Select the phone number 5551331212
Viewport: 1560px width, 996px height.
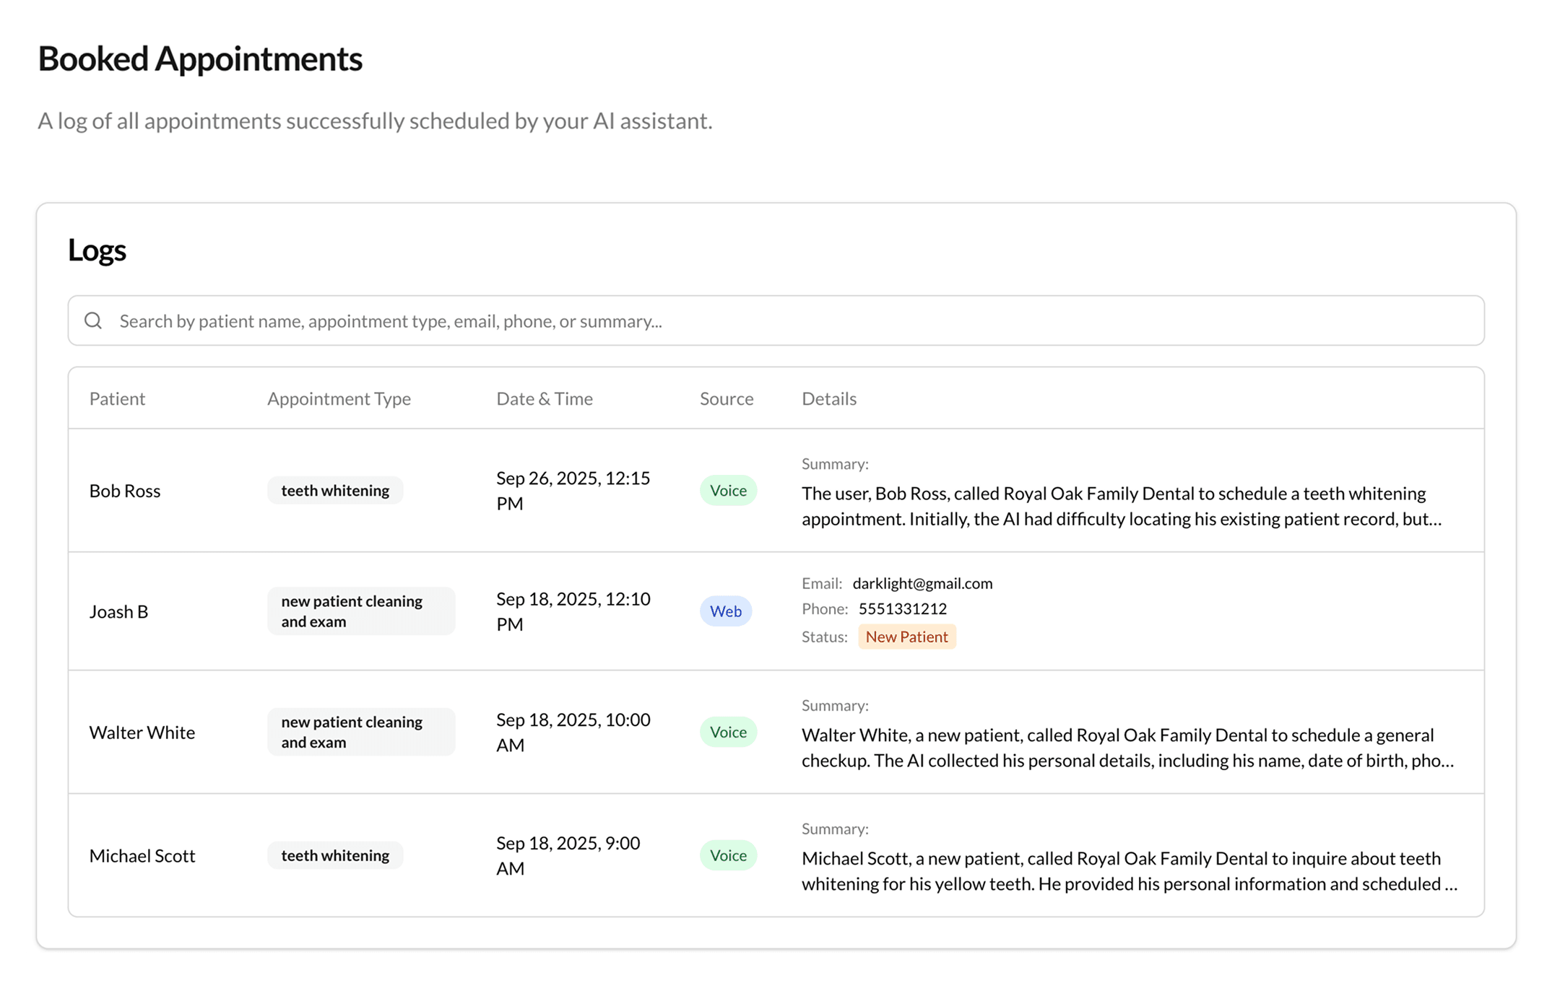click(902, 608)
